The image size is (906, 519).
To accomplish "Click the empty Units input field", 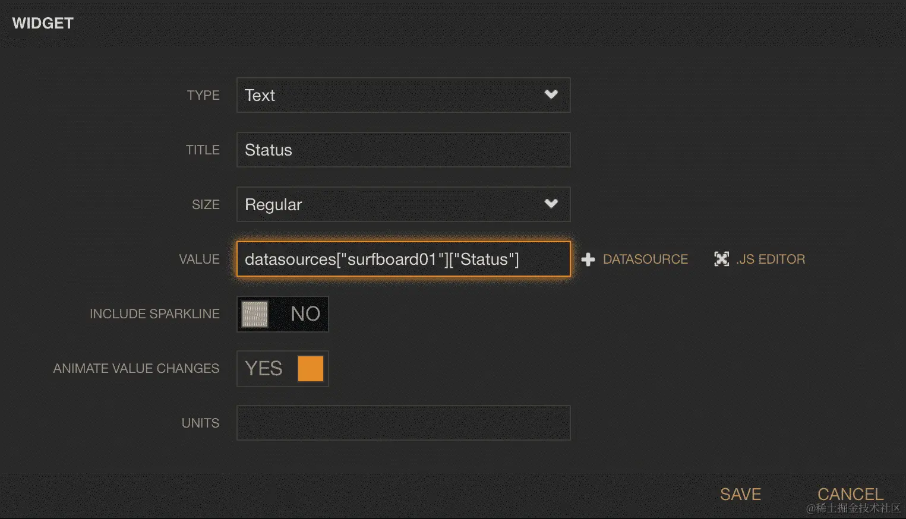I will coord(403,423).
